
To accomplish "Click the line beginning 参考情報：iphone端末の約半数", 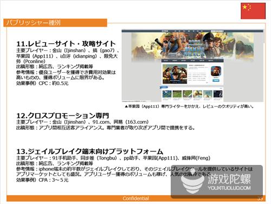I will [x=134, y=169].
